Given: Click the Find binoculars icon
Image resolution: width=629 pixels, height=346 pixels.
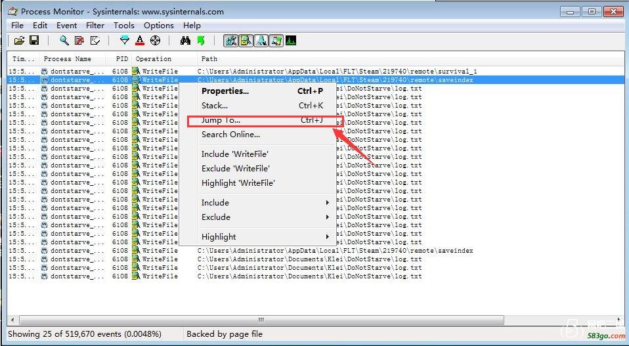Looking at the screenshot, I should [x=185, y=41].
